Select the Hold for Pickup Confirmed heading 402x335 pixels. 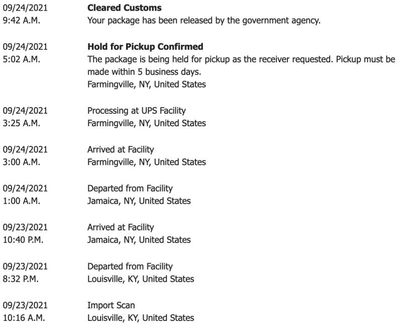coord(145,46)
